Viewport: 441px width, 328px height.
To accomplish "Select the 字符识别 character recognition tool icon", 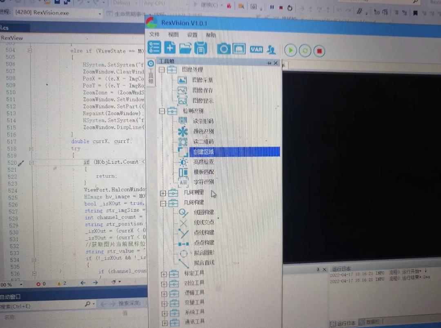I will [x=183, y=182].
